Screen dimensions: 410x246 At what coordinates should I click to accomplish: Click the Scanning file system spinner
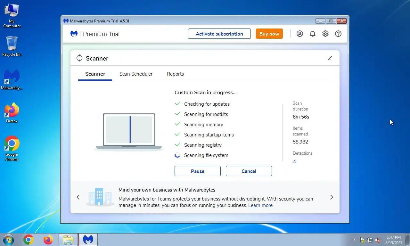pos(177,155)
